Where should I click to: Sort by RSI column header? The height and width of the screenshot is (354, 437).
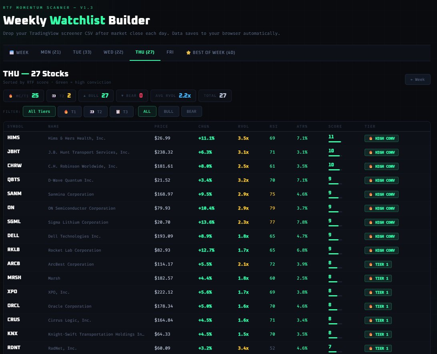click(273, 126)
